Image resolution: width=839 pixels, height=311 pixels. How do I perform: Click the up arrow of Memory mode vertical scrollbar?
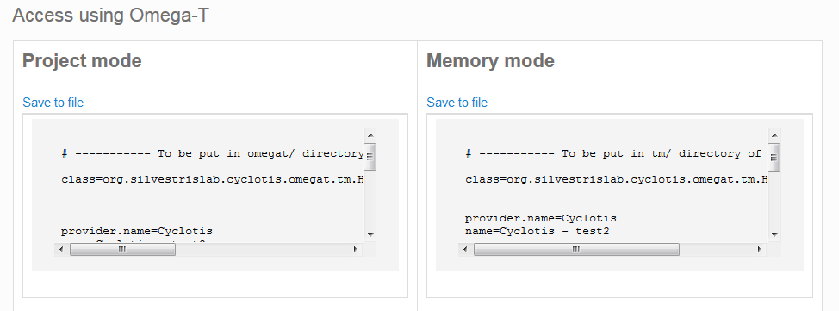coord(774,135)
